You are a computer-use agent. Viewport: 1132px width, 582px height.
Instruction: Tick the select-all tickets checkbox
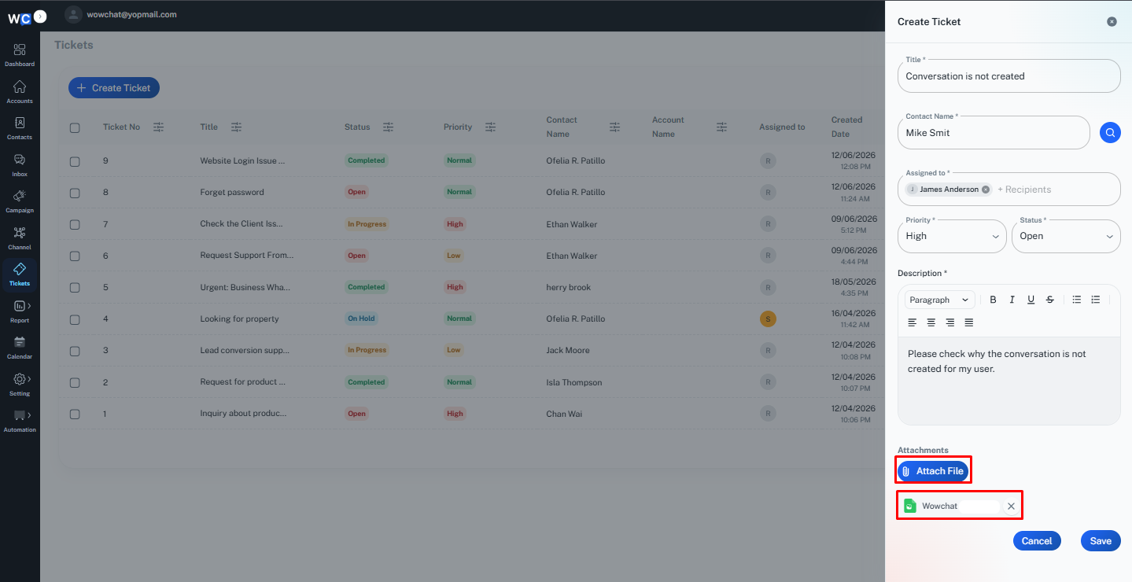[x=75, y=127]
